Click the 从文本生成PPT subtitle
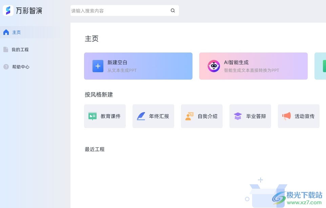 point(122,70)
